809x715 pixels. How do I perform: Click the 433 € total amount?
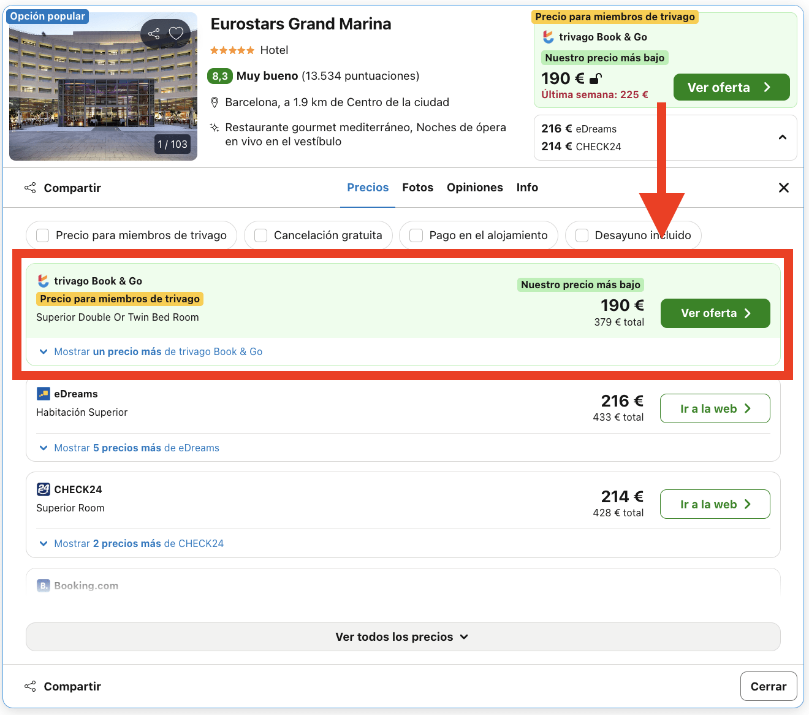(x=618, y=417)
